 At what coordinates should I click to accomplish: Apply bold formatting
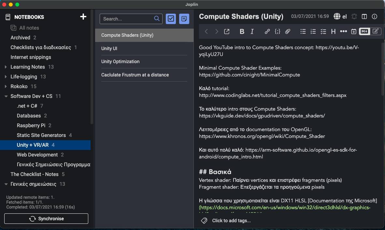coord(242,31)
